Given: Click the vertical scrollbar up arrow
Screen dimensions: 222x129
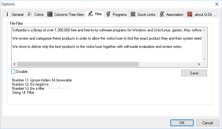Looking at the screenshot, I should tap(204, 30).
